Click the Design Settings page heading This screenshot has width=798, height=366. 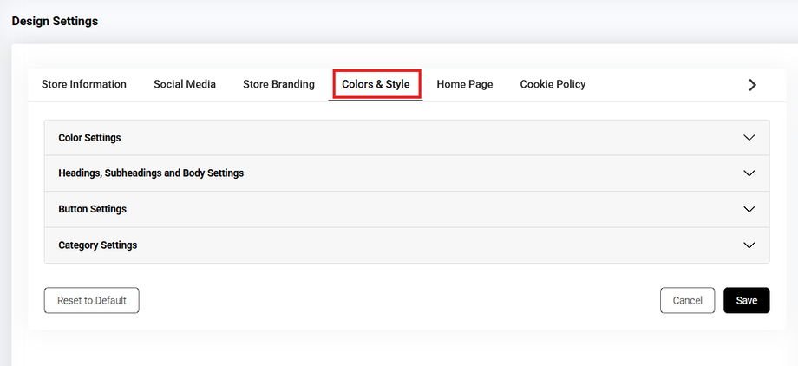coord(55,21)
